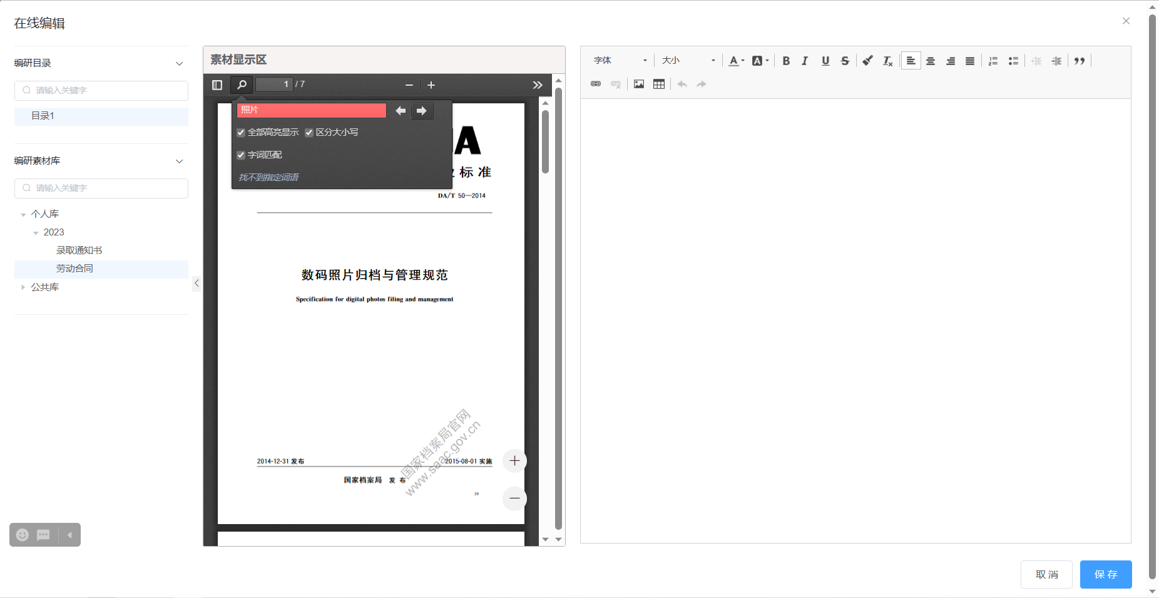Apply italic formatting in the editor
The width and height of the screenshot is (1159, 598).
[x=805, y=61]
